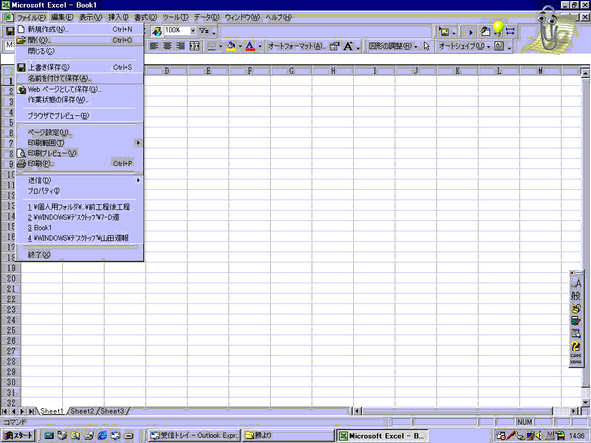Select the column G header
This screenshot has width=591, height=443.
coord(291,70)
